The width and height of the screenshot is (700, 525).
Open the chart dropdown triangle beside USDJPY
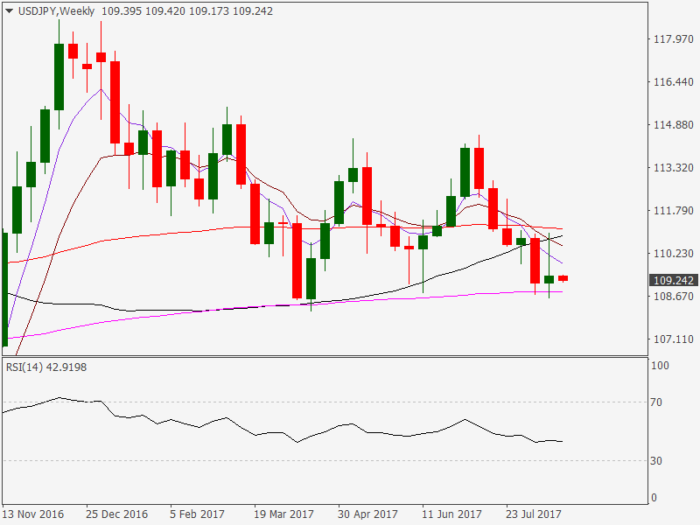click(9, 11)
